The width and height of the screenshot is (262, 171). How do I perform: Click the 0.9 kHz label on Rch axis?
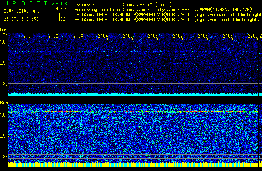3,136
